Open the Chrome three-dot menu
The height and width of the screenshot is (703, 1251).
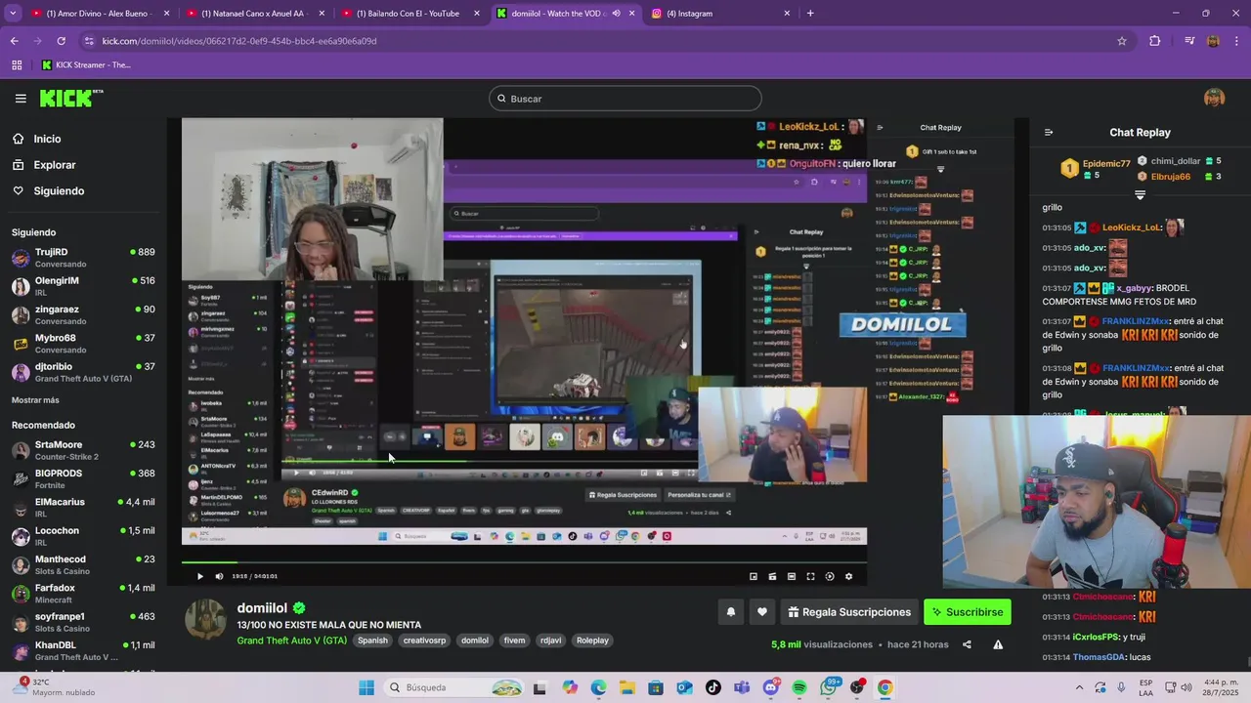1236,41
